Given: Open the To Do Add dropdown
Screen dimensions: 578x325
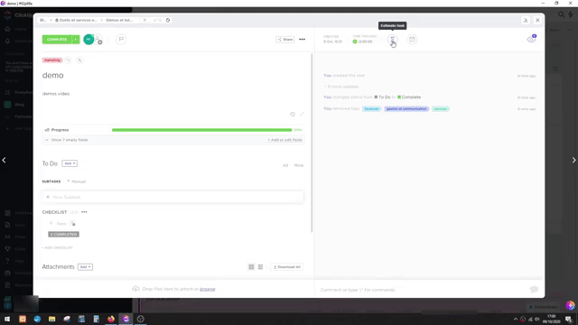Looking at the screenshot, I should pos(70,163).
